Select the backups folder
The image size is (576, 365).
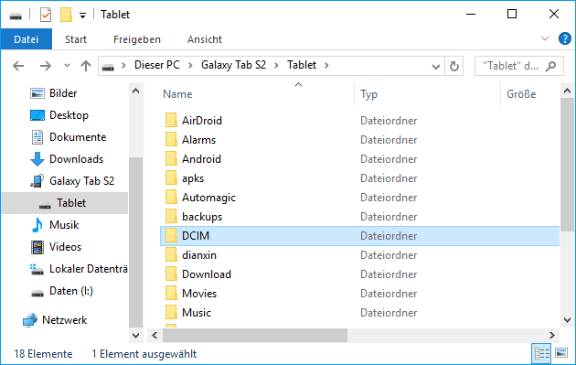click(202, 217)
